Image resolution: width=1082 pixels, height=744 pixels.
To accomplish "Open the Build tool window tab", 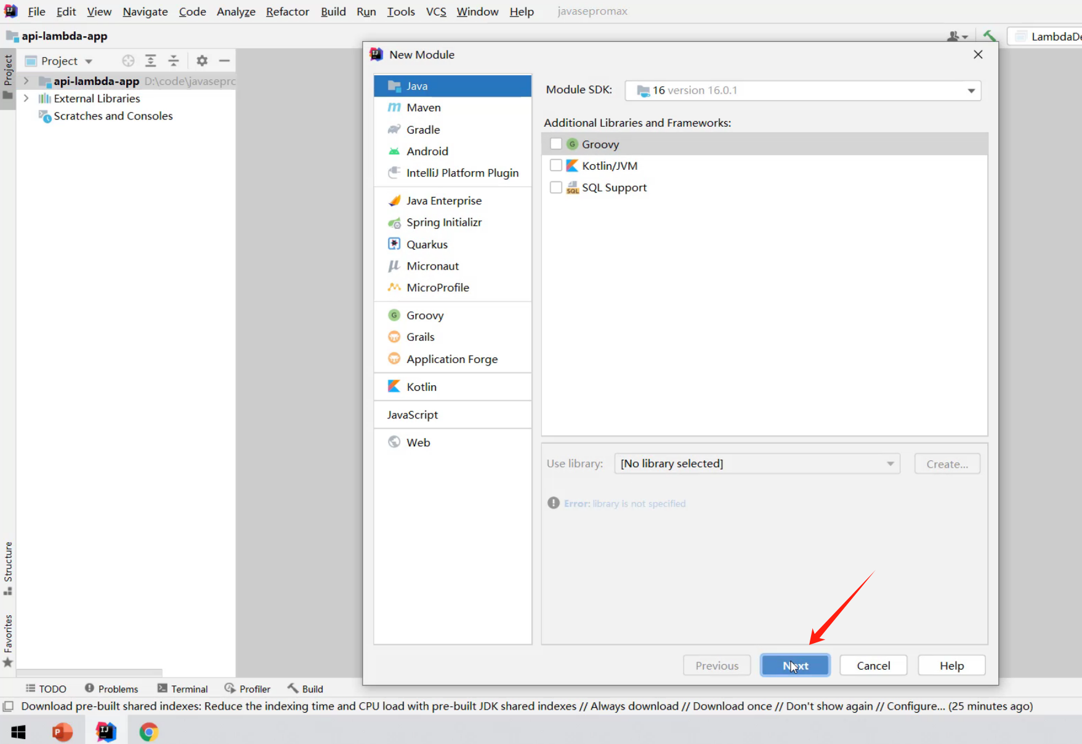I will tap(305, 689).
